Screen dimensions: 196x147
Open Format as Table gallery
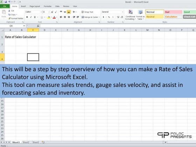pos(140,15)
